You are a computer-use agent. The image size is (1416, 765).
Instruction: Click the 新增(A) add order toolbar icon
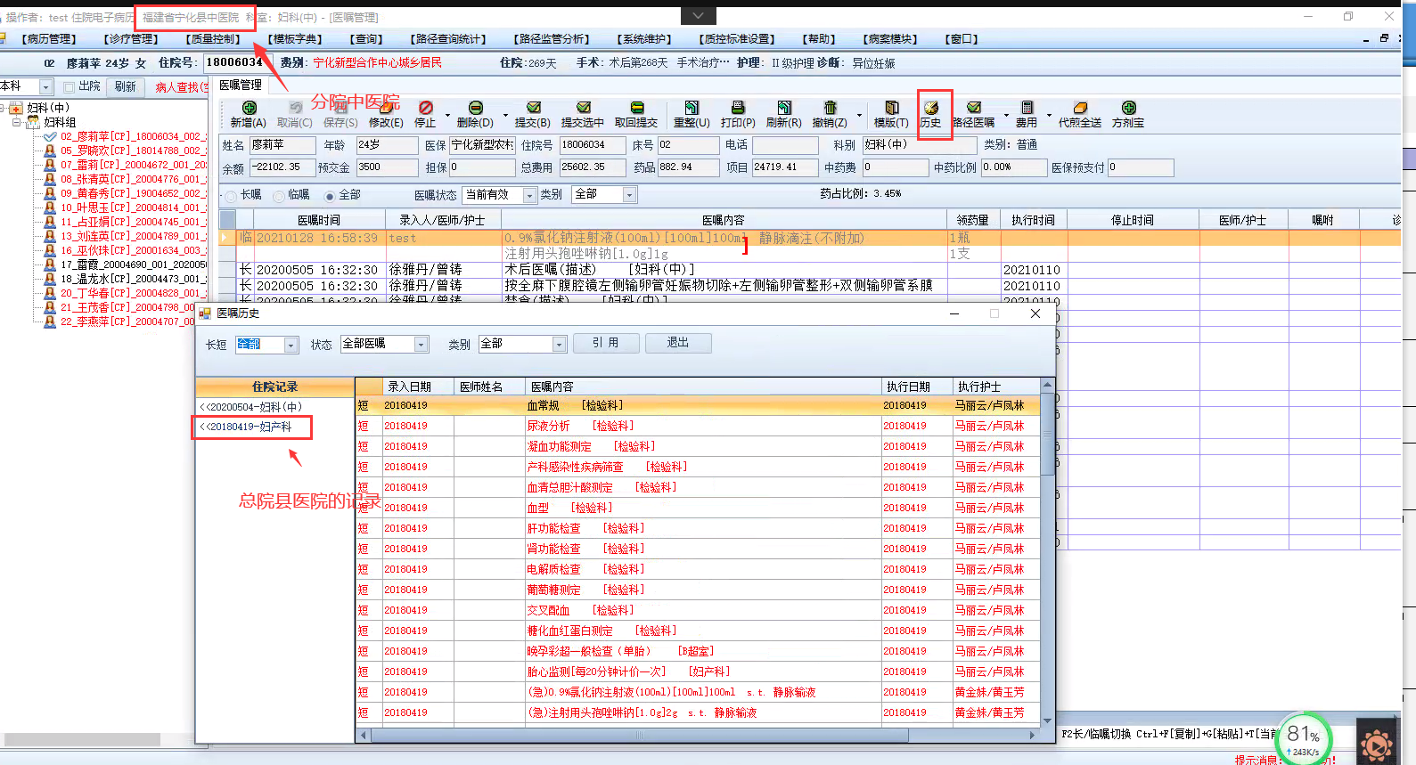click(x=249, y=108)
